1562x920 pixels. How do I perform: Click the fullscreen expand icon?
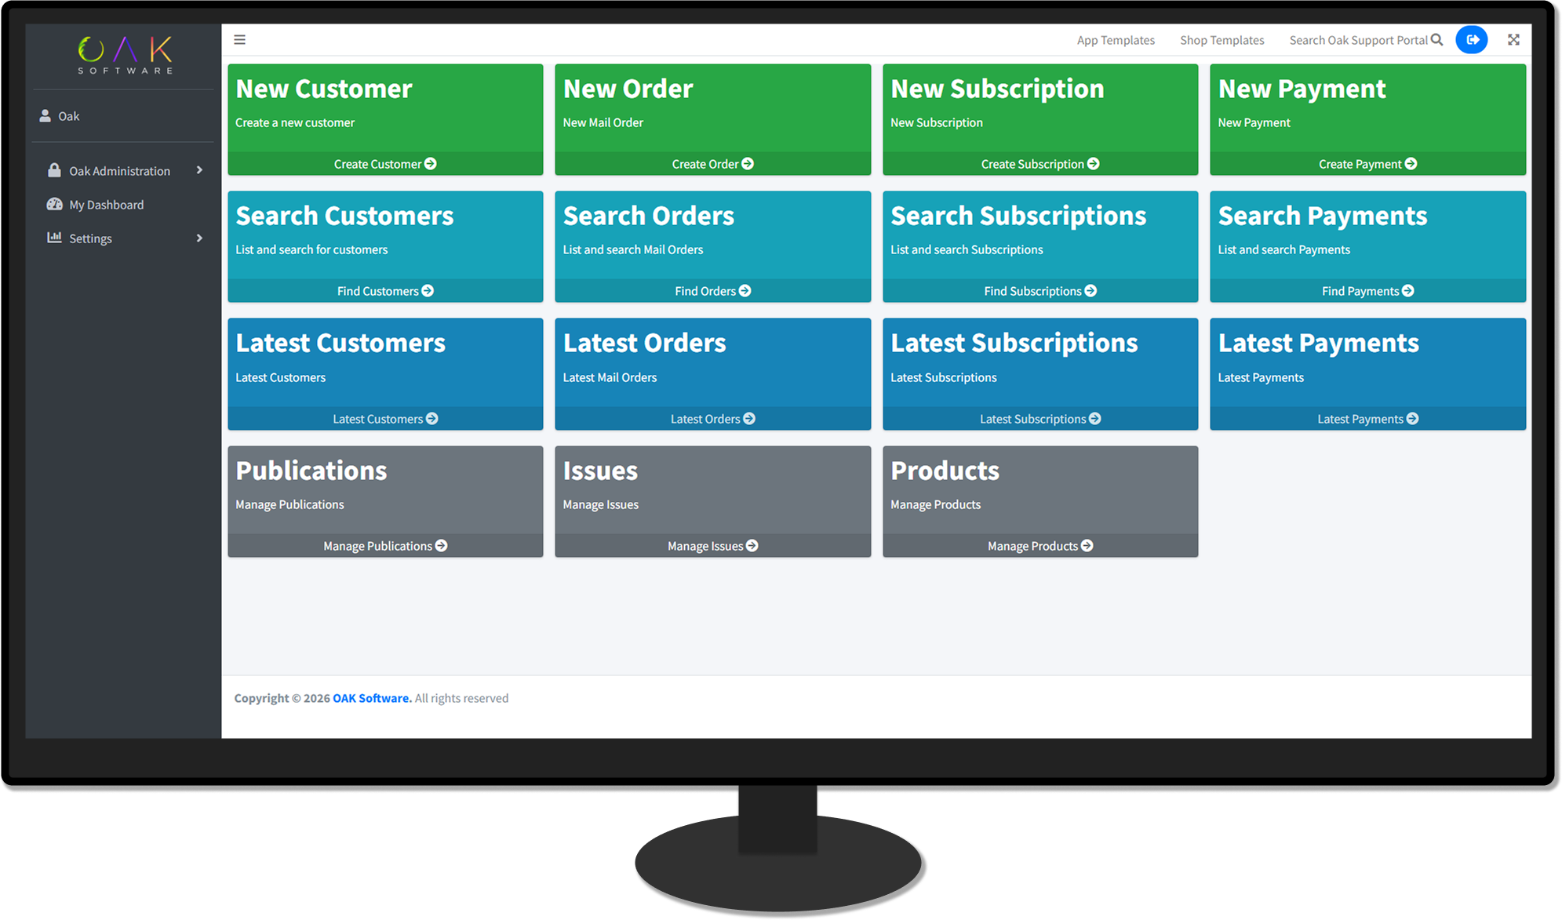(x=1513, y=40)
